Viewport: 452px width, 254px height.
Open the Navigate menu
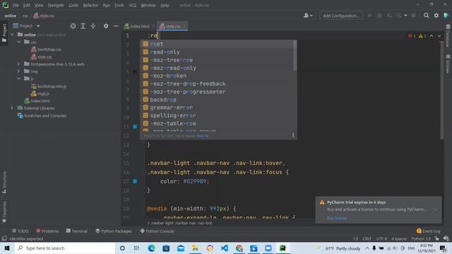point(56,5)
